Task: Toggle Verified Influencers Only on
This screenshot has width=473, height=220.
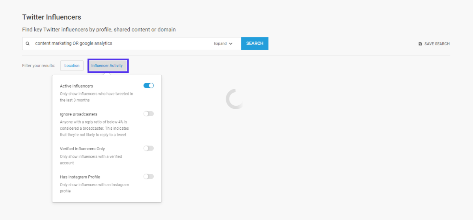Action: [x=149, y=148]
